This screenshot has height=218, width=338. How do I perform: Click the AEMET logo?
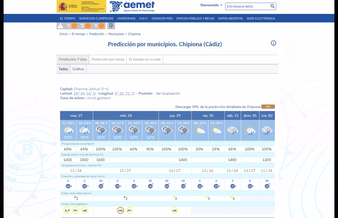(132, 7)
